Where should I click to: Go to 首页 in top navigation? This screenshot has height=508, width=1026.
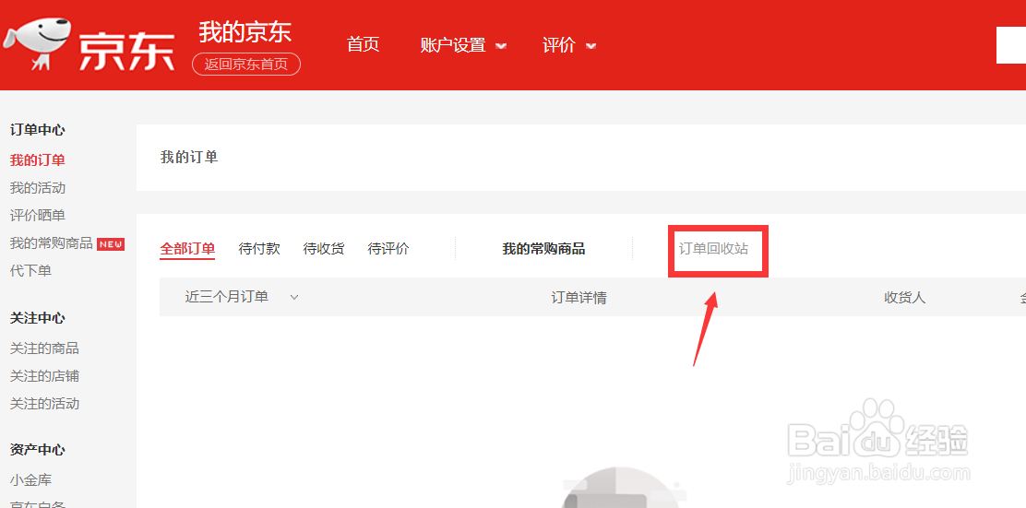[x=363, y=44]
